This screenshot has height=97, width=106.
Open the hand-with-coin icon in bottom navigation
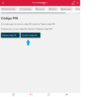(67, 95)
